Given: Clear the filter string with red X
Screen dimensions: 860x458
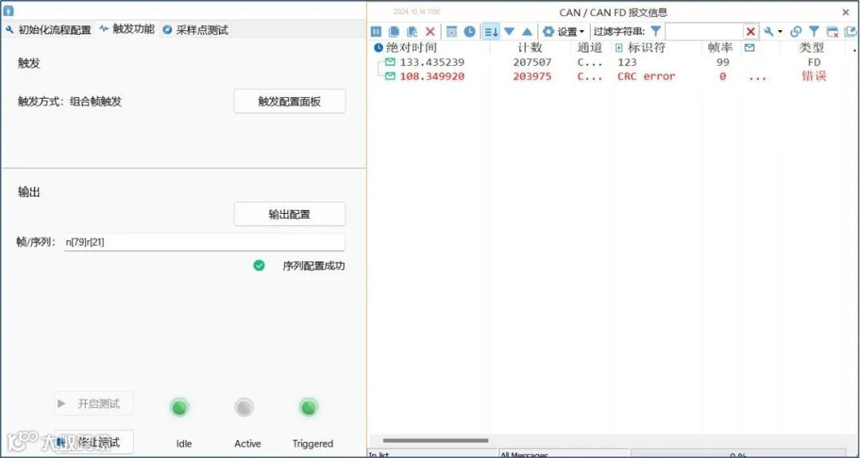Looking at the screenshot, I should [x=751, y=32].
